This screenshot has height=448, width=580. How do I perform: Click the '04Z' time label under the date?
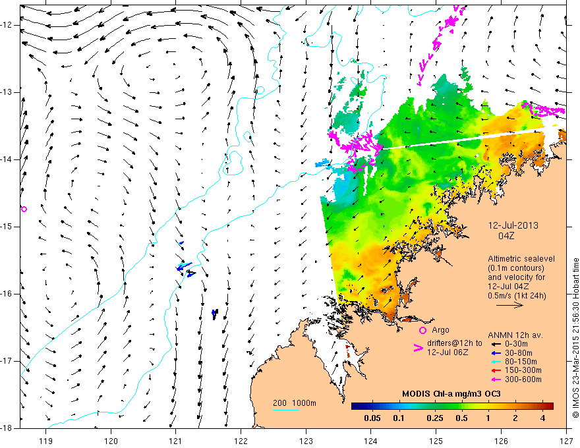[x=506, y=236]
